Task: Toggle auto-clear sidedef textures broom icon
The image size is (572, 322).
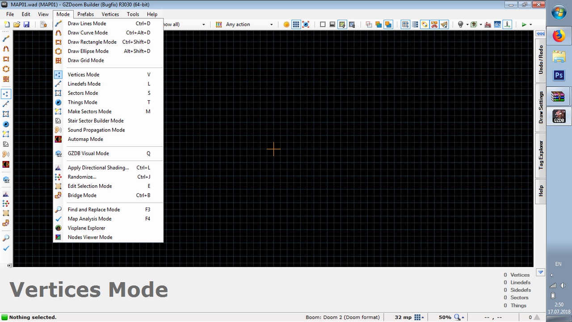Action: [444, 24]
